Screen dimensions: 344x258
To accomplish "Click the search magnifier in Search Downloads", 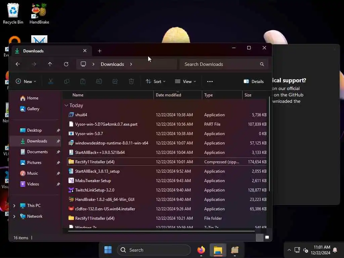I will (262, 64).
